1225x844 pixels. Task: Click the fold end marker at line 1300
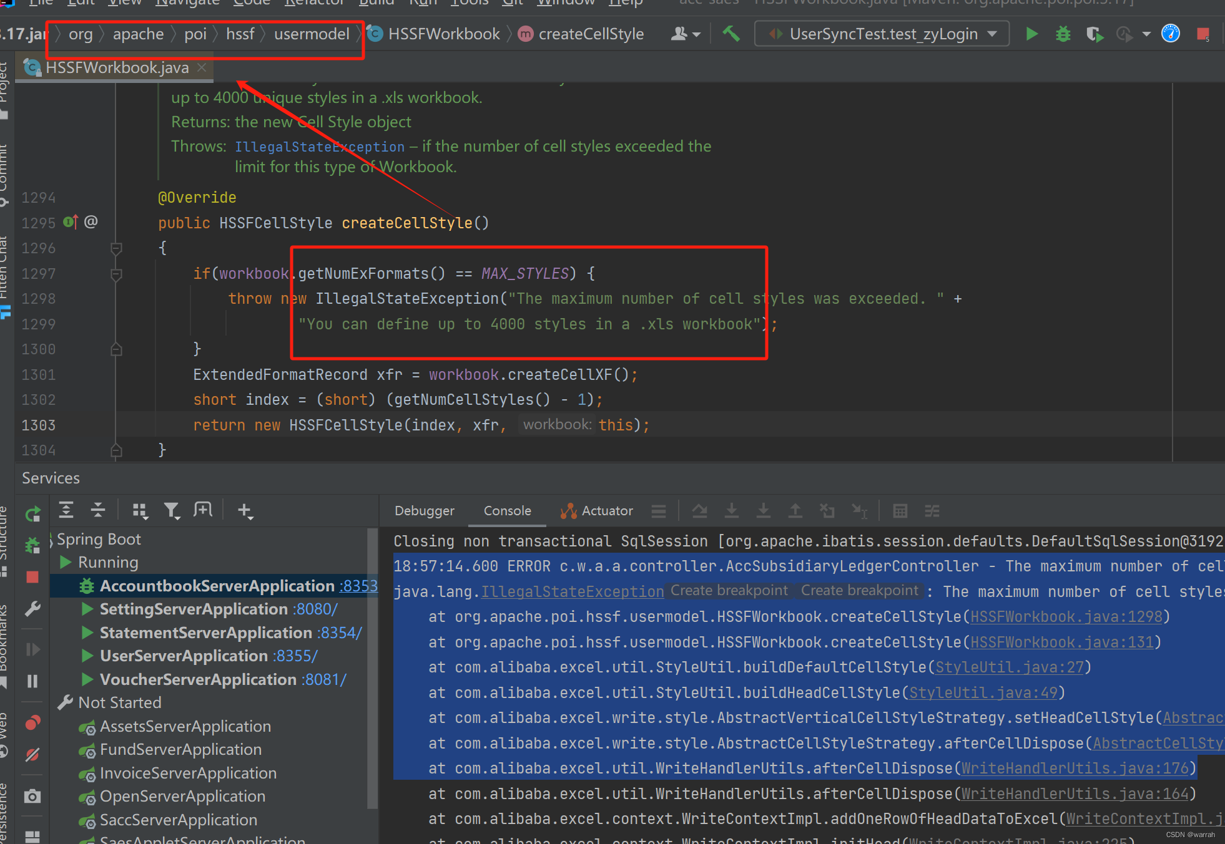(x=116, y=349)
